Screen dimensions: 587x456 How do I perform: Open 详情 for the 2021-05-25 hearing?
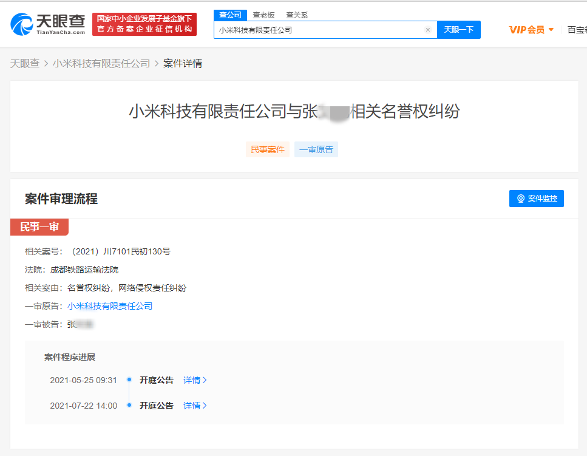(x=195, y=380)
